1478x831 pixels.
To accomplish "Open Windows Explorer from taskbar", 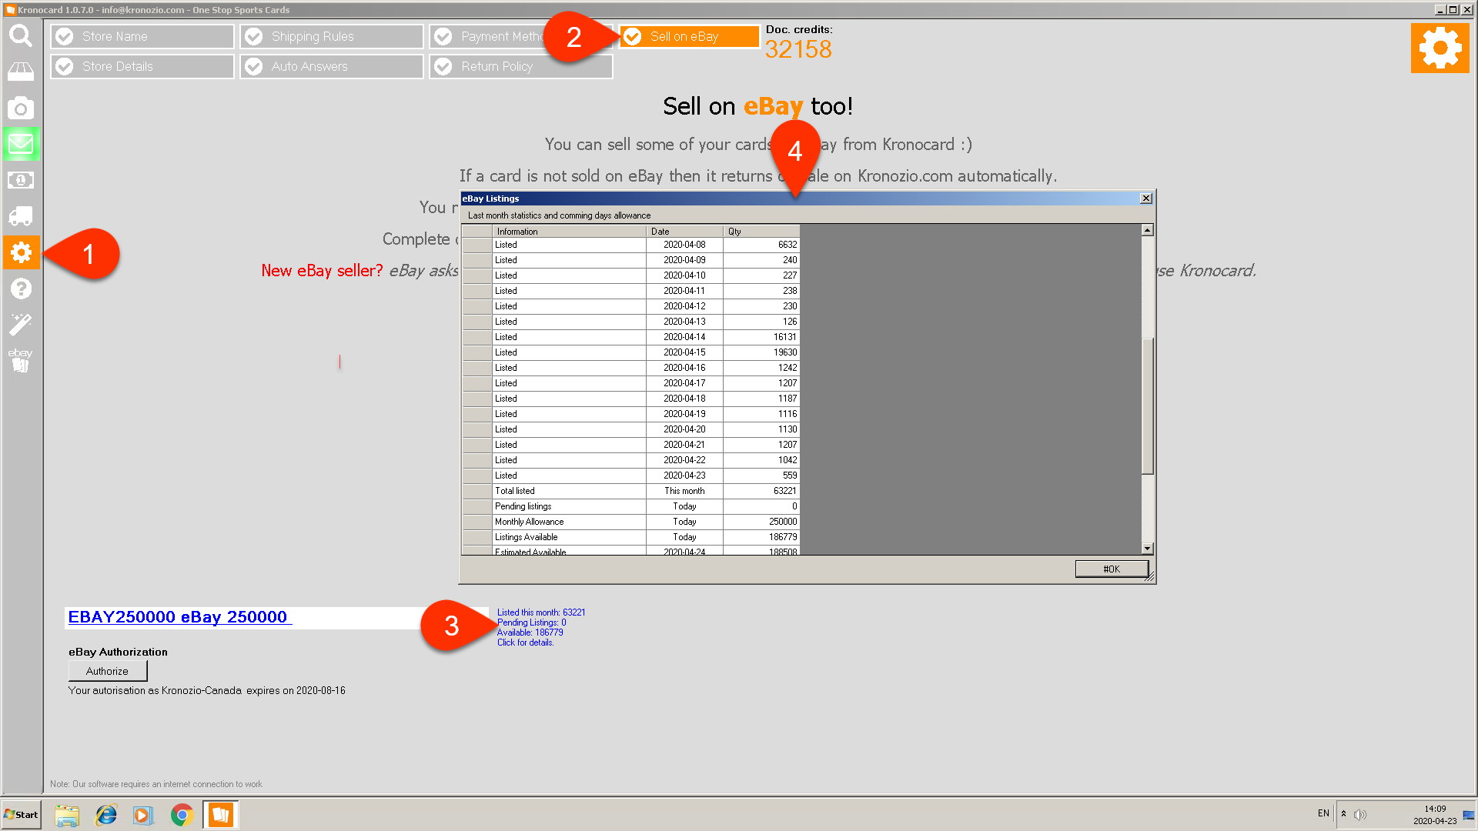I will click(67, 815).
